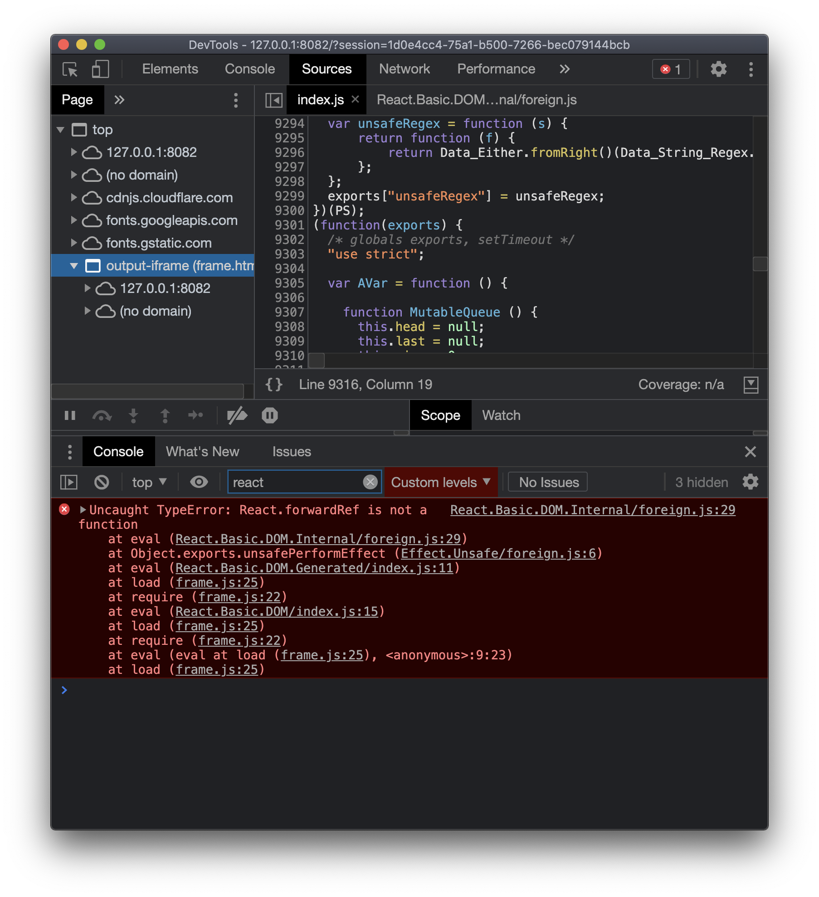Expand (no domain) under output-iframe
The height and width of the screenshot is (897, 819).
click(x=88, y=311)
